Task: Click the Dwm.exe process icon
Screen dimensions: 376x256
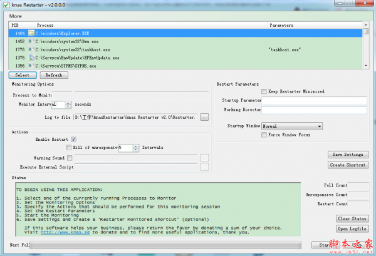Action: tap(31, 40)
